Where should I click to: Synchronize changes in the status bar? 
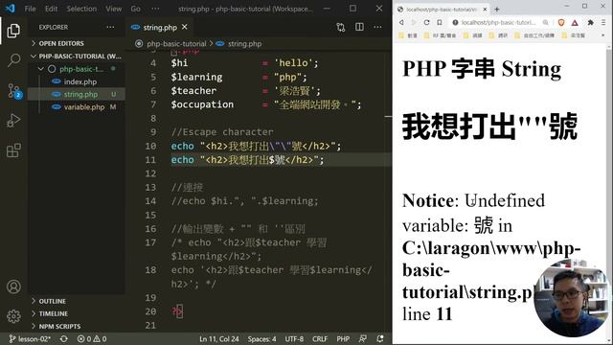coord(64,339)
